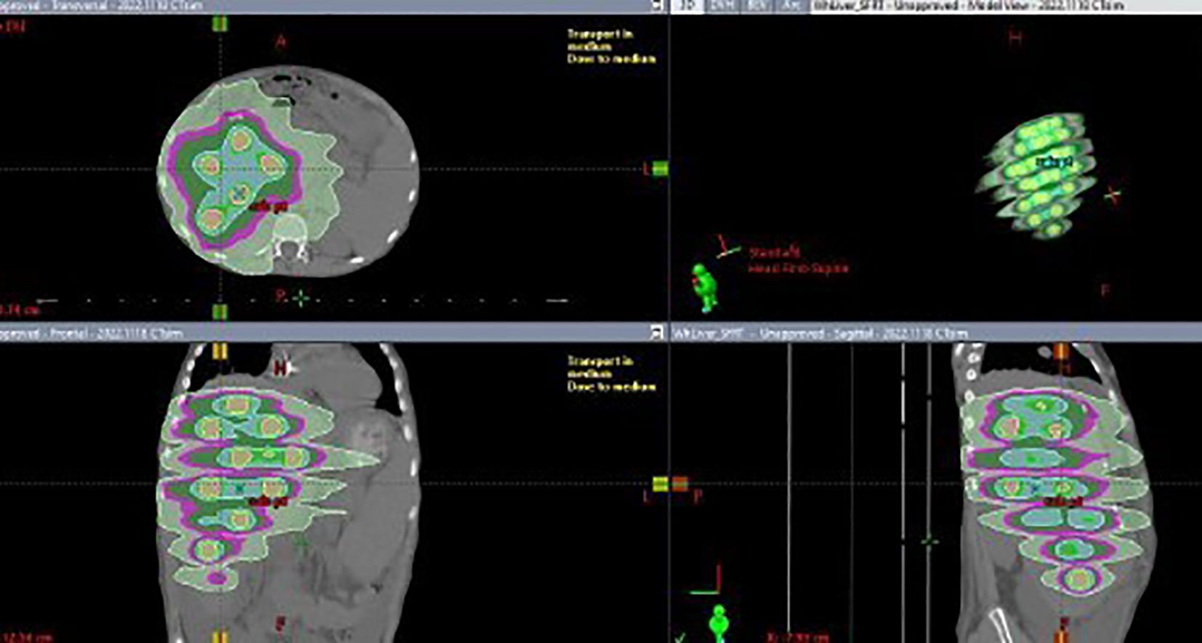Select yellow slice marker at top of frontal view
The width and height of the screenshot is (1202, 643).
219,352
